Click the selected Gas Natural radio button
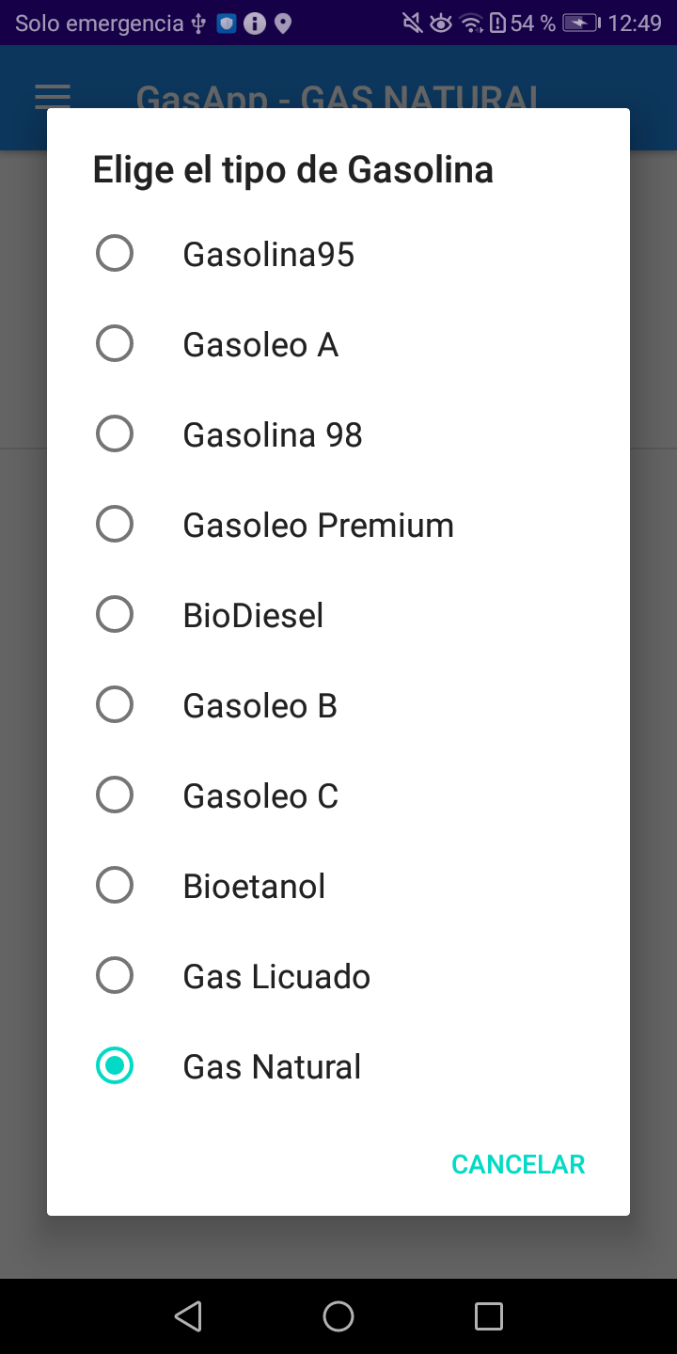Viewport: 677px width, 1354px height. tap(115, 1066)
